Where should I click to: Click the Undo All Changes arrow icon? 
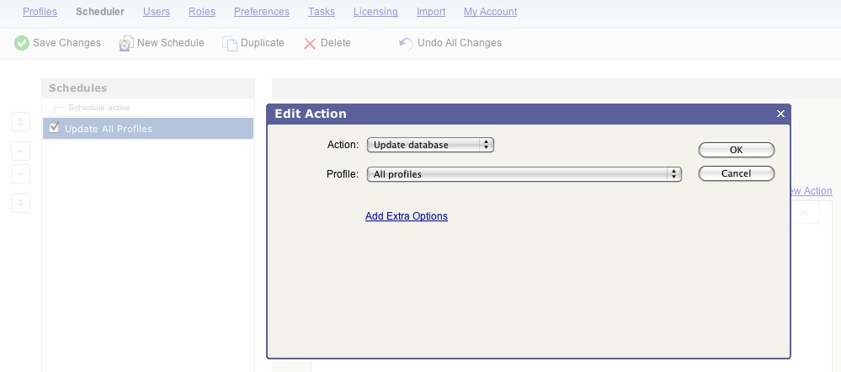click(x=406, y=43)
